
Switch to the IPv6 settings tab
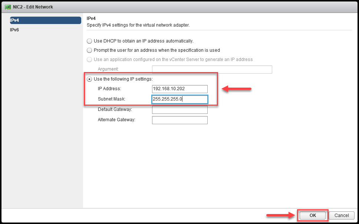coord(14,30)
